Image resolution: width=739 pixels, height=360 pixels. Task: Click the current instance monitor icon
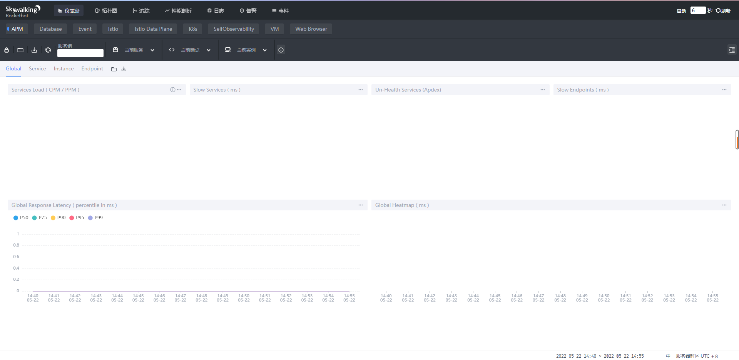(228, 50)
